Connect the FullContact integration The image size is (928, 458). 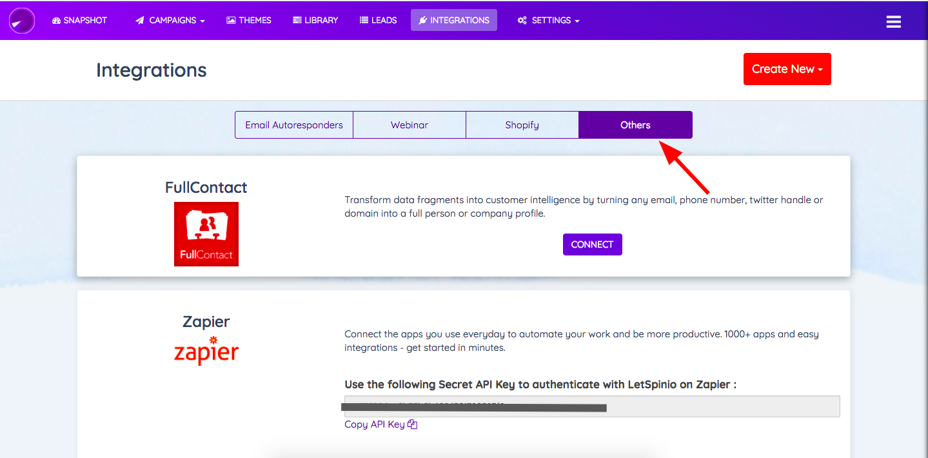(592, 244)
